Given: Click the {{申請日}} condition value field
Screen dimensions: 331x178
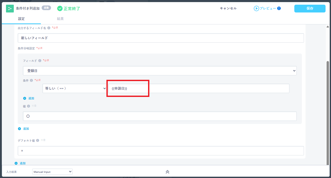Looking at the screenshot, I should point(199,88).
